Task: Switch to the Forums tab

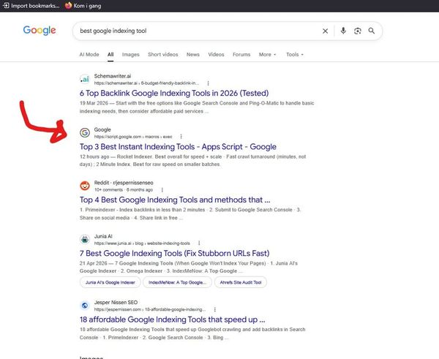Action: click(x=241, y=55)
